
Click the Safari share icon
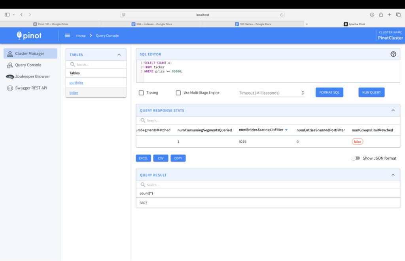coord(380,15)
